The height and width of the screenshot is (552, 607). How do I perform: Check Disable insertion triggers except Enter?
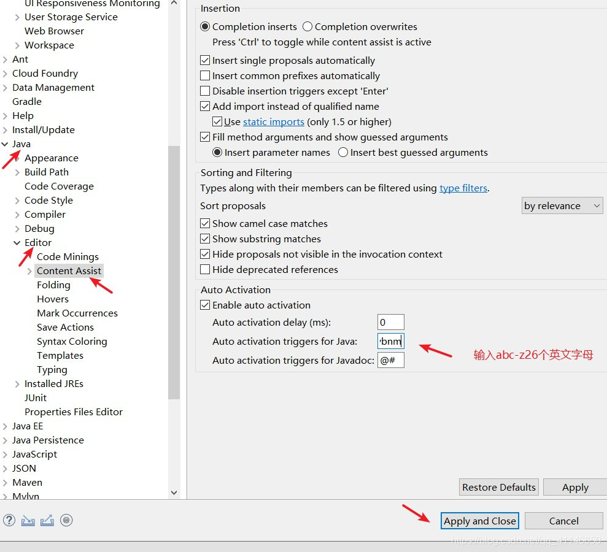pos(205,91)
